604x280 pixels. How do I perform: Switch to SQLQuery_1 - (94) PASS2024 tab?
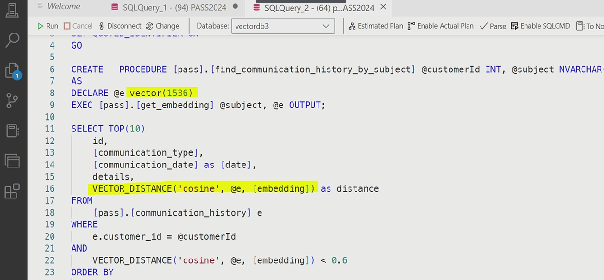point(174,8)
